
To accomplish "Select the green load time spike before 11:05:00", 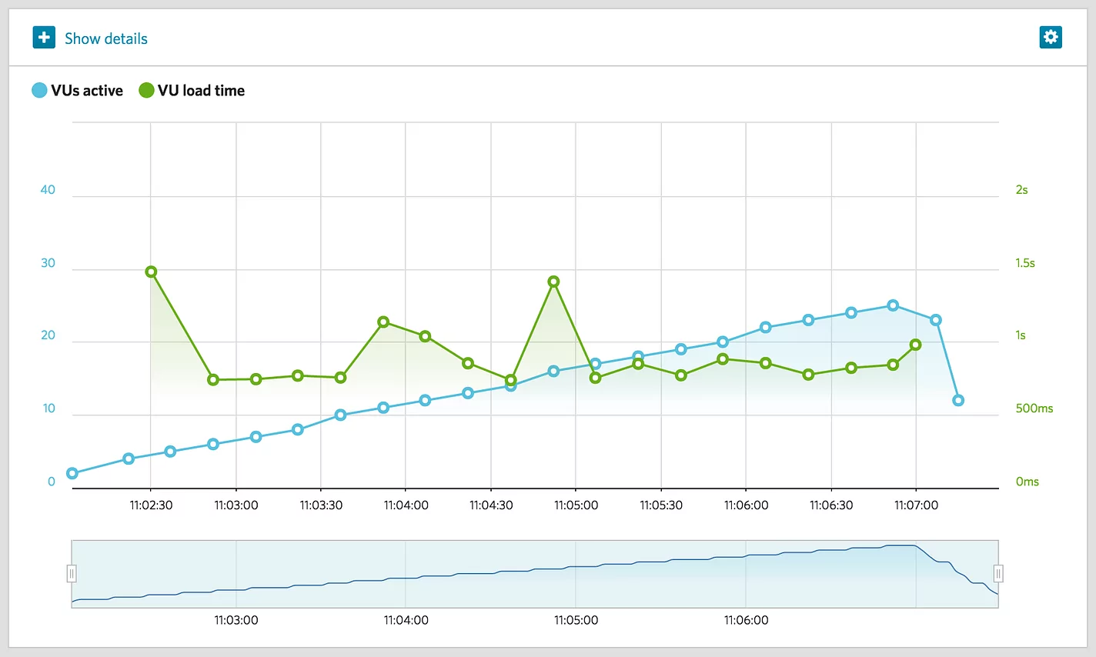I will pyautogui.click(x=553, y=282).
